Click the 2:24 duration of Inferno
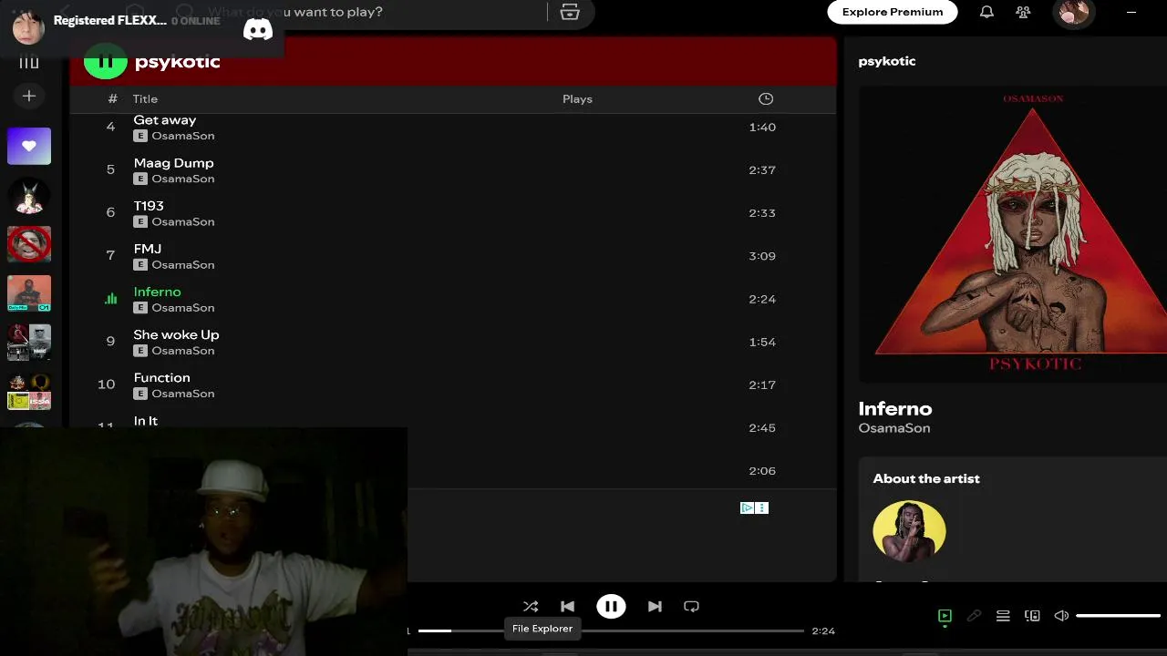Image resolution: width=1167 pixels, height=656 pixels. pyautogui.click(x=762, y=299)
